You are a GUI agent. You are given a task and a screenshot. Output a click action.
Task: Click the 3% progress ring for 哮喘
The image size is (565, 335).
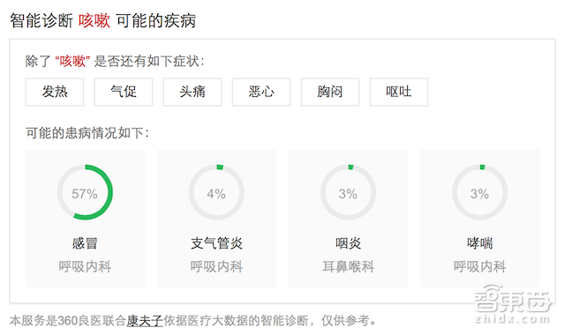click(x=479, y=192)
